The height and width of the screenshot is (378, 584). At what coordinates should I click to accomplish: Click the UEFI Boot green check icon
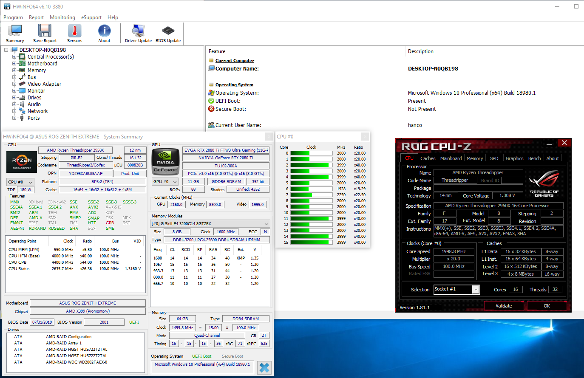(x=211, y=101)
